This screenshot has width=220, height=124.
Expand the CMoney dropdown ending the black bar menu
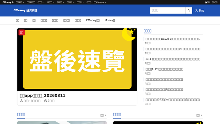tap(100, 2)
